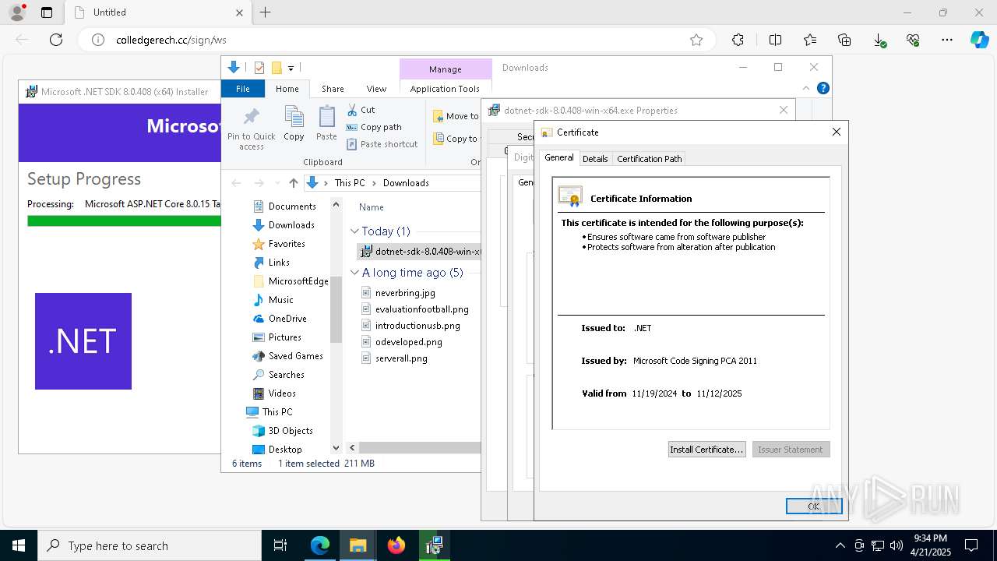
Task: Click the Cut scissors command
Action: tap(361, 110)
